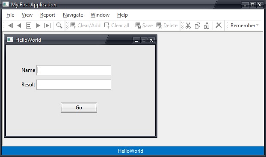Open the Navigate menu

tap(73, 15)
